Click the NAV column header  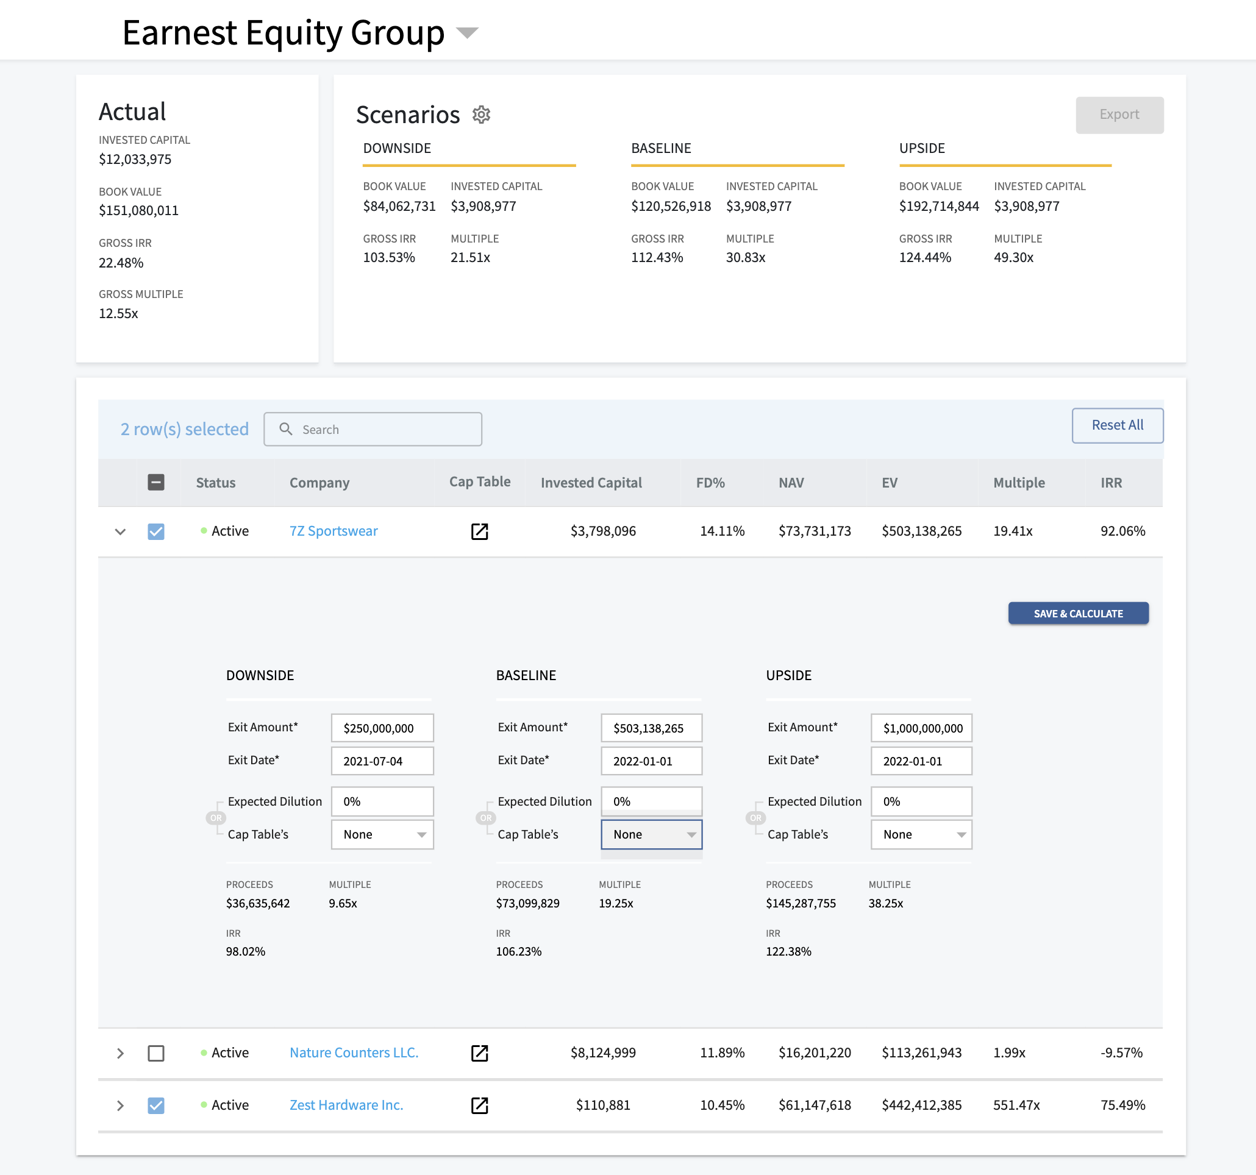click(791, 483)
